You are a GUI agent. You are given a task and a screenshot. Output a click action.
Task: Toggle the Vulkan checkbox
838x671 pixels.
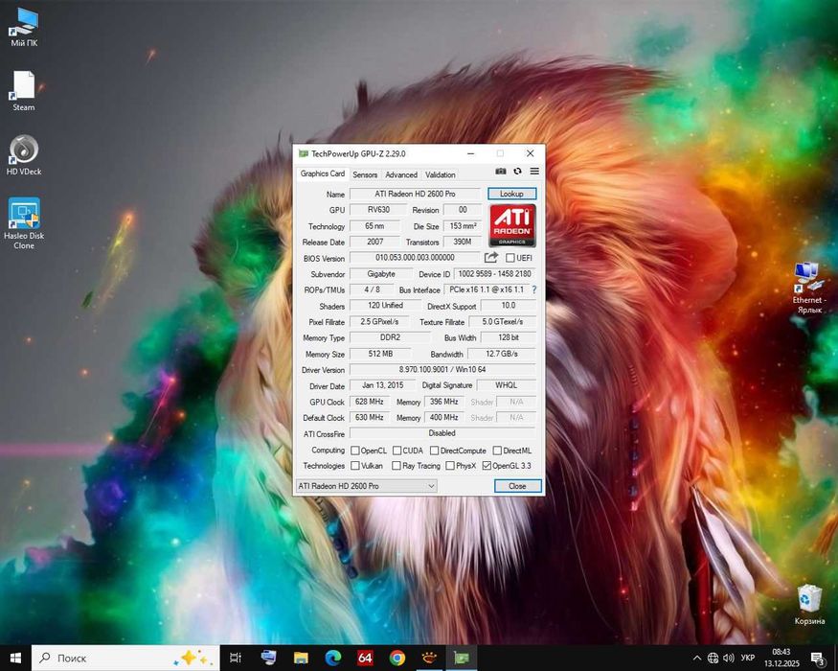click(x=355, y=466)
